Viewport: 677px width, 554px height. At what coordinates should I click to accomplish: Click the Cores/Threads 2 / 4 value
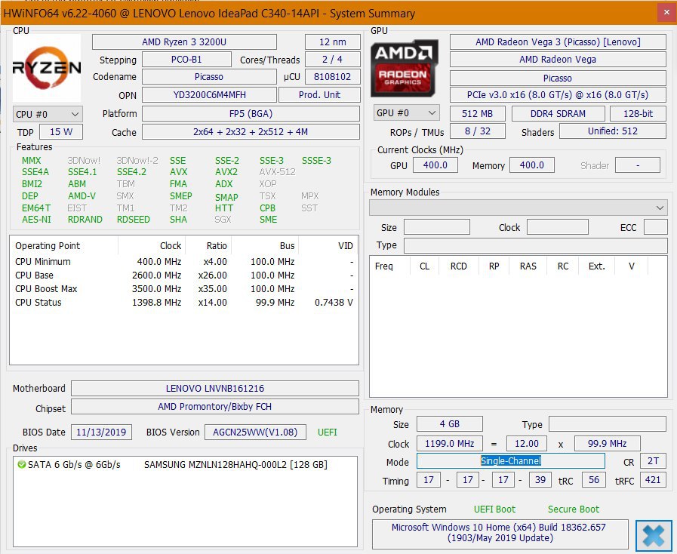332,59
